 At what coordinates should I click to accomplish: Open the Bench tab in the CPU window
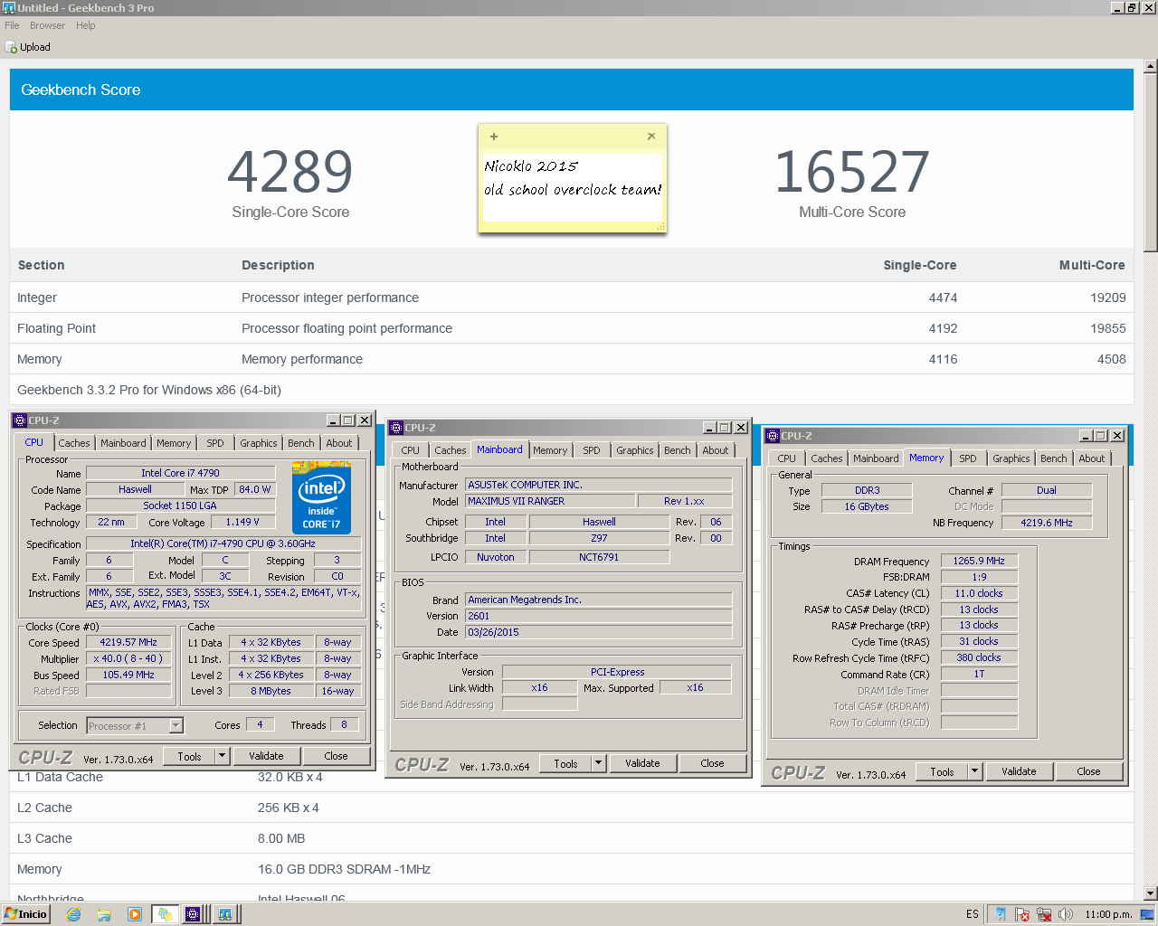pos(301,443)
